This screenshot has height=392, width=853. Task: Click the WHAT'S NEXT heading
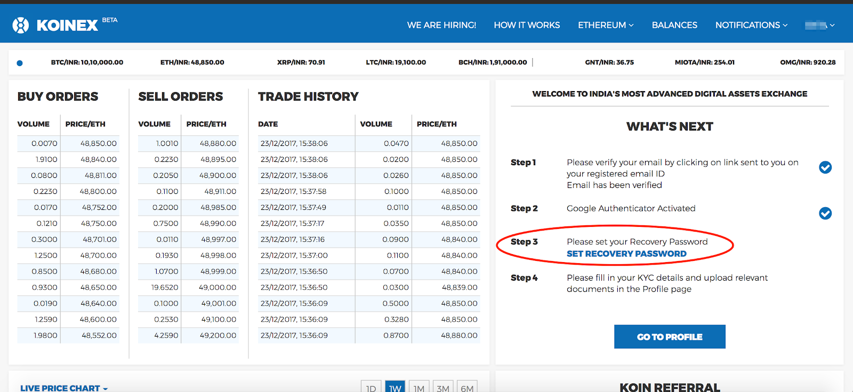(x=670, y=126)
